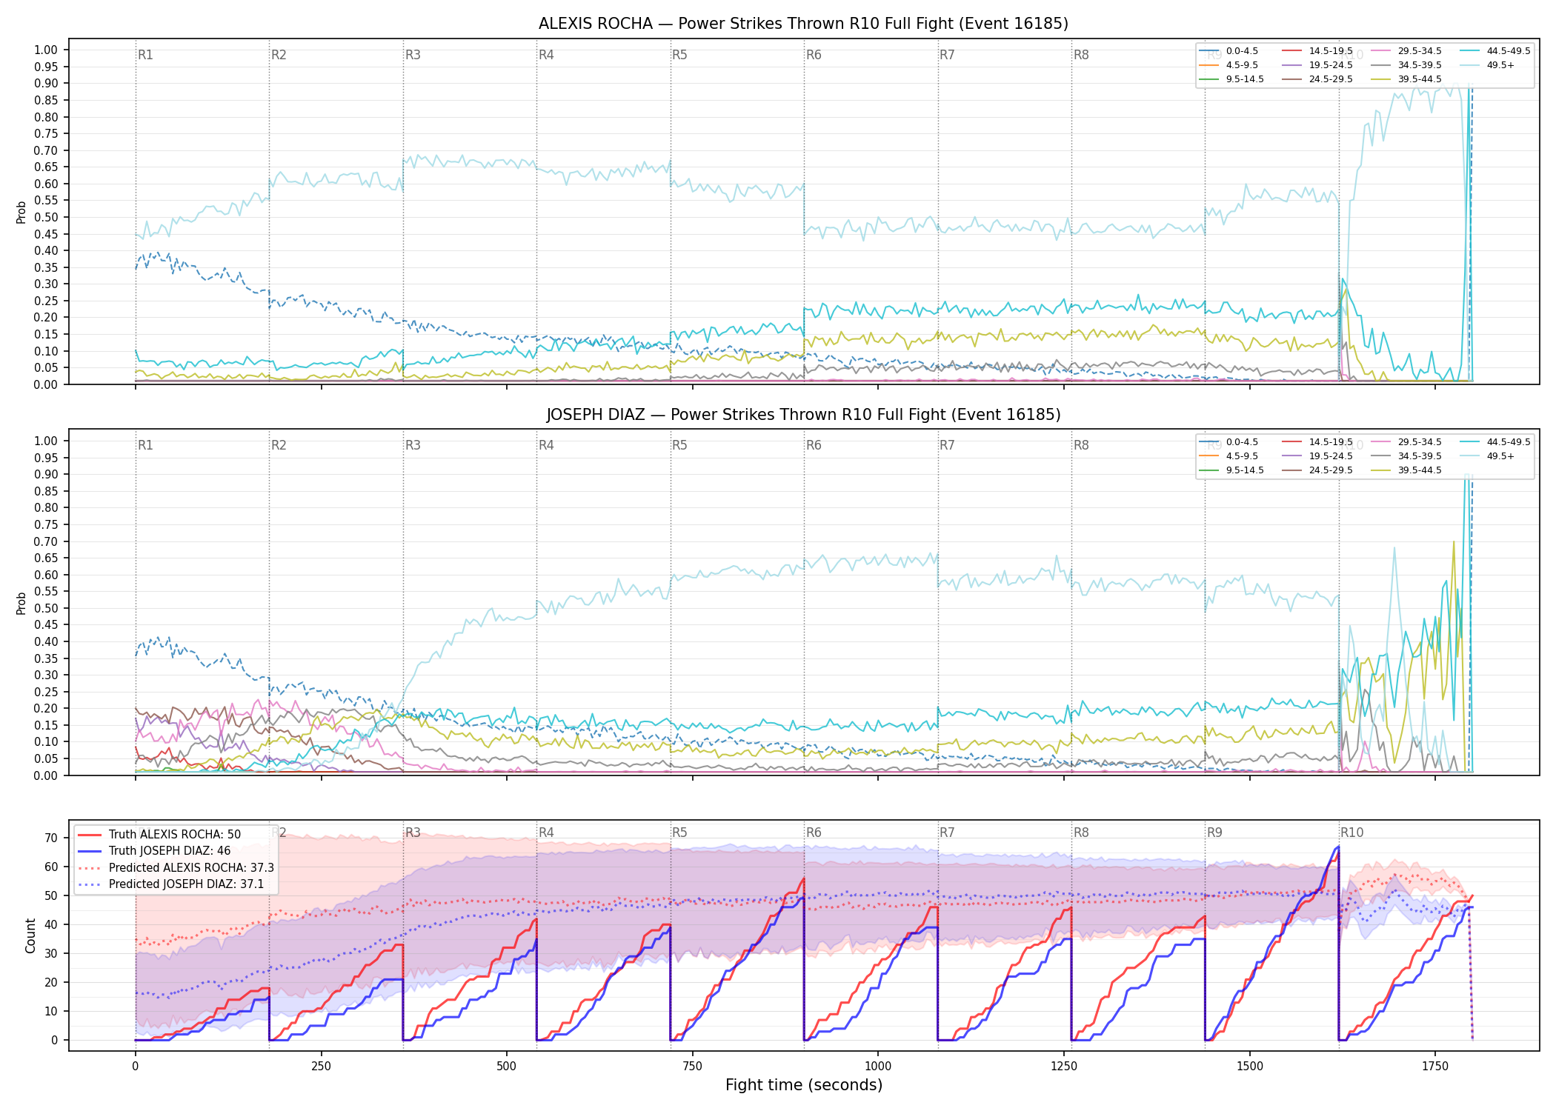Click the R10 round label in the Count chart
Screen dimensions: 1556x1111
point(1351,833)
